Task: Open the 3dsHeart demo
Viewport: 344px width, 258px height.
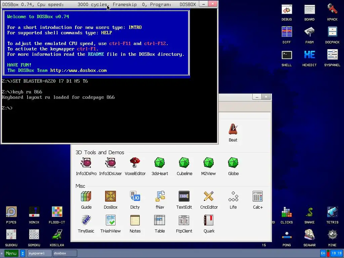Action: coord(160,166)
